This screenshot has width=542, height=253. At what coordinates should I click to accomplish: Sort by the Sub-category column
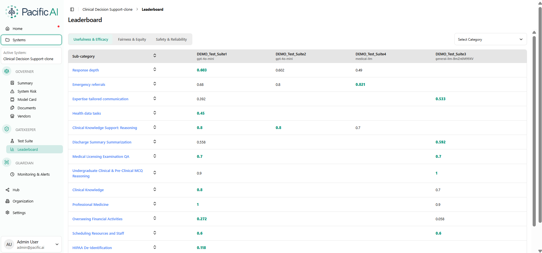coord(155,56)
